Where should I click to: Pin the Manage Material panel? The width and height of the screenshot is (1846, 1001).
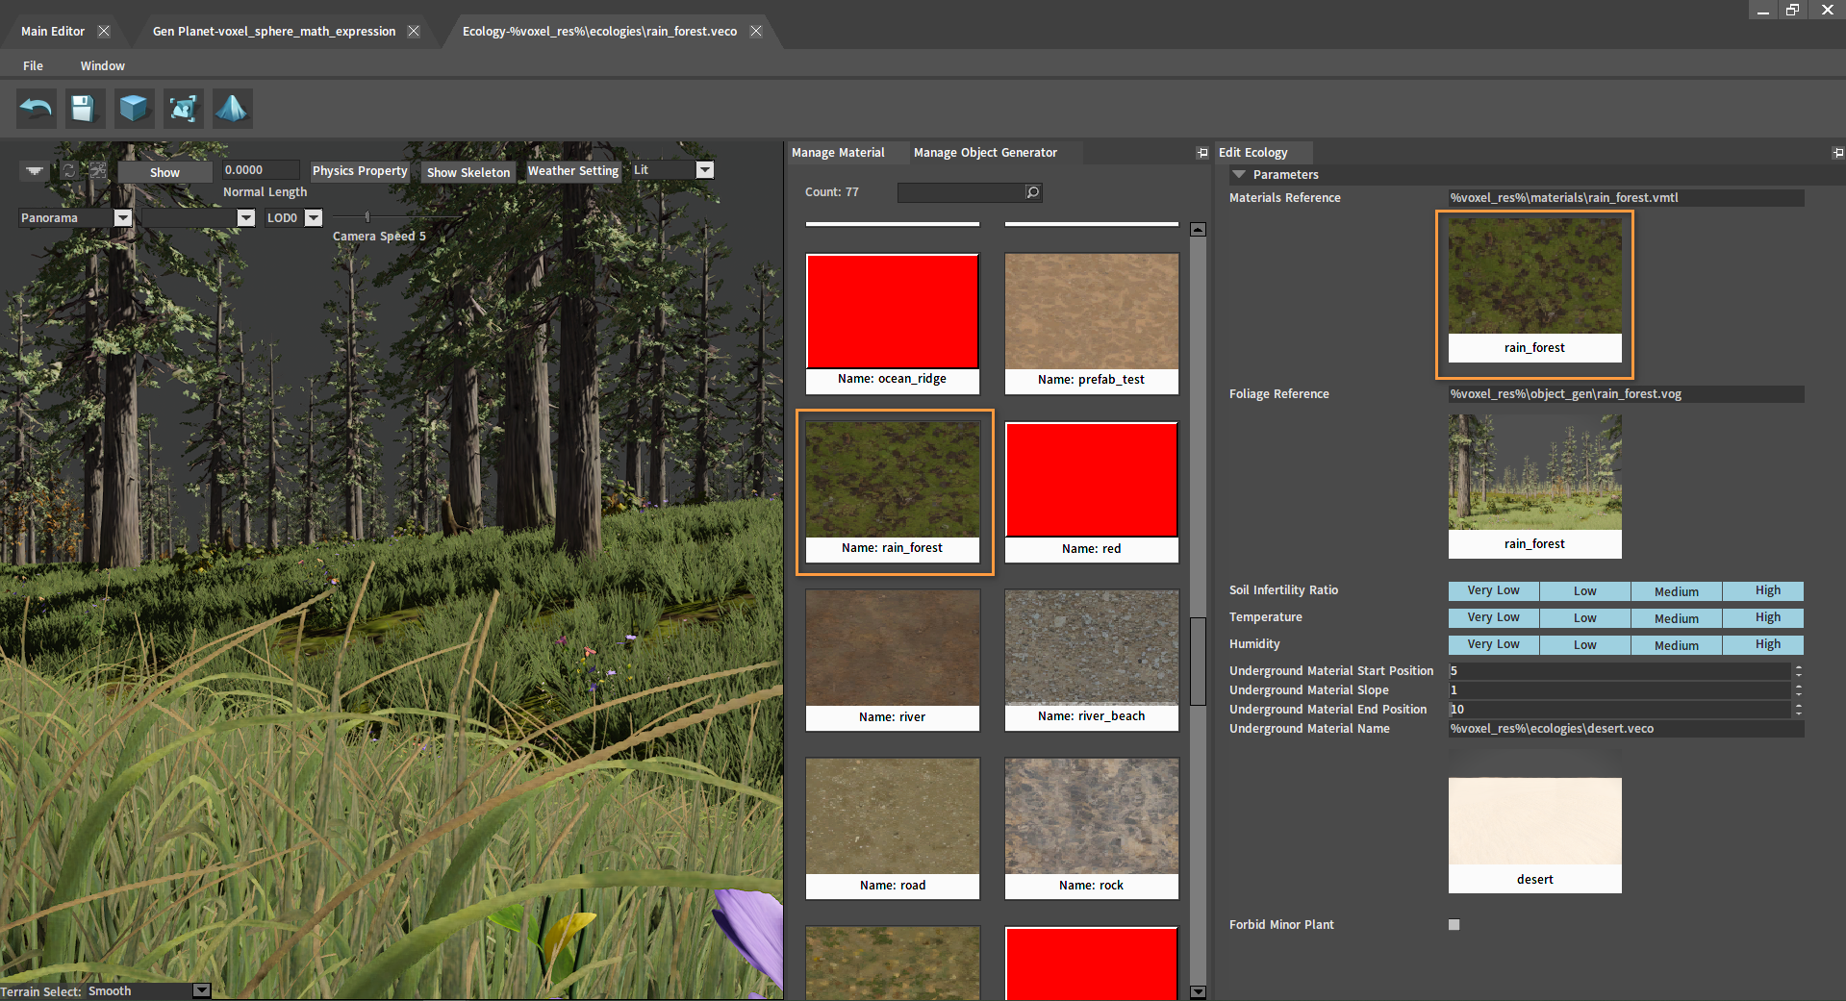1201,153
